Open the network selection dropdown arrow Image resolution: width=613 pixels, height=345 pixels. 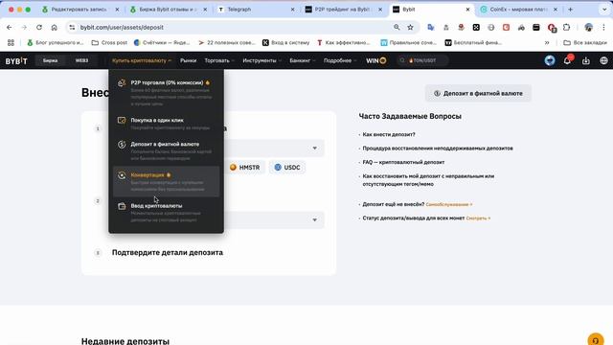pos(315,219)
